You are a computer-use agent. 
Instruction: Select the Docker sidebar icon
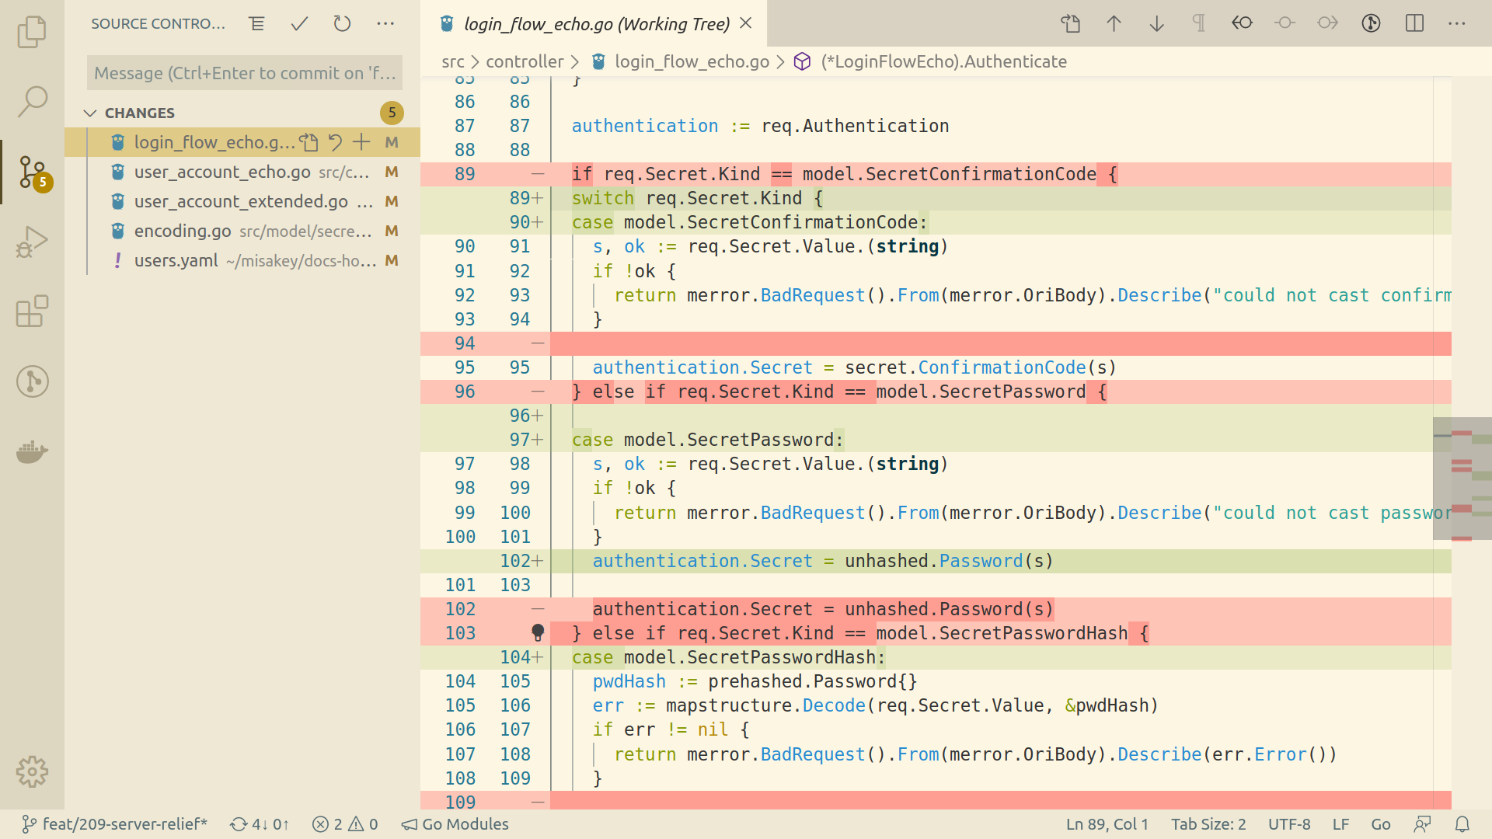pos(31,452)
